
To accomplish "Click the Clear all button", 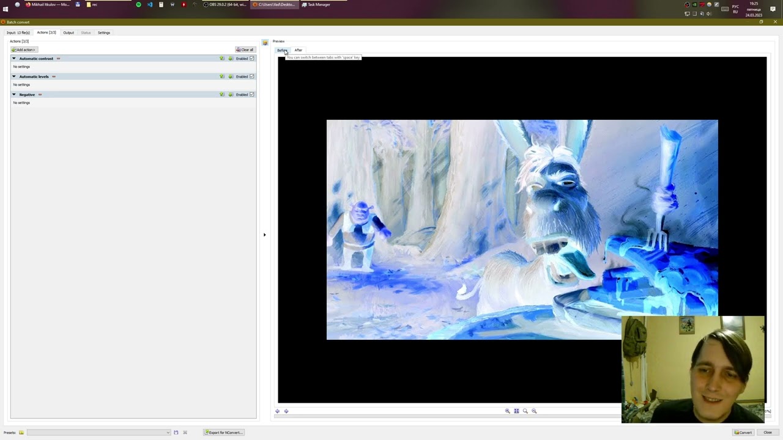I will pos(245,50).
